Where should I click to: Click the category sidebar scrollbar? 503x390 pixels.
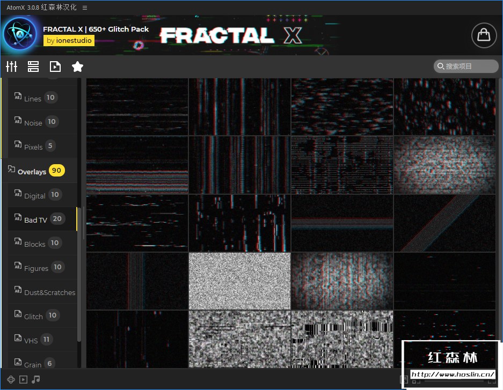[x=79, y=274]
